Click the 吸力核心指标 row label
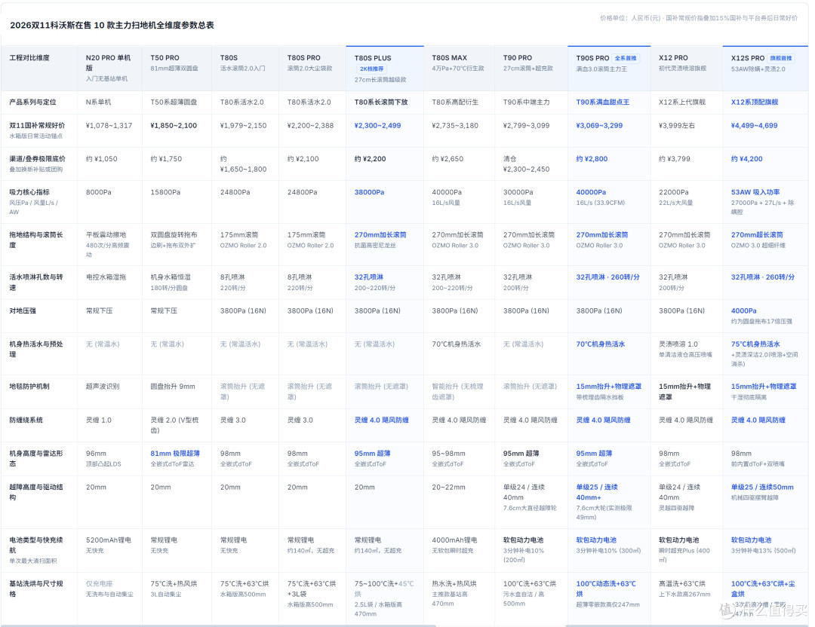The width and height of the screenshot is (815, 627). click(29, 192)
